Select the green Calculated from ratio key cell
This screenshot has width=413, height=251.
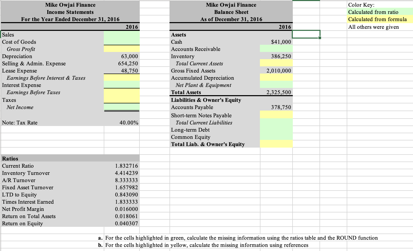pyautogui.click(x=378, y=12)
